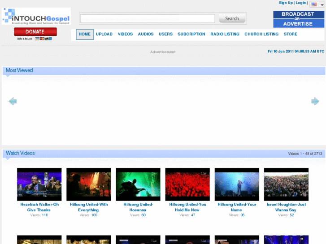Image resolution: width=326 pixels, height=244 pixels.
Task: Click the 'Views: 36' text
Action: 237,215
